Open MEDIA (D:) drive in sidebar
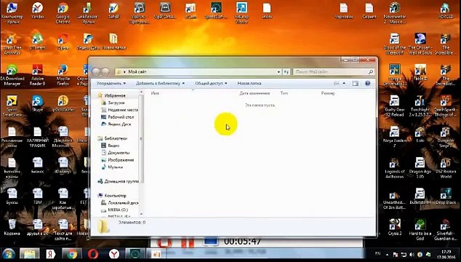The height and width of the screenshot is (262, 461). 118,210
